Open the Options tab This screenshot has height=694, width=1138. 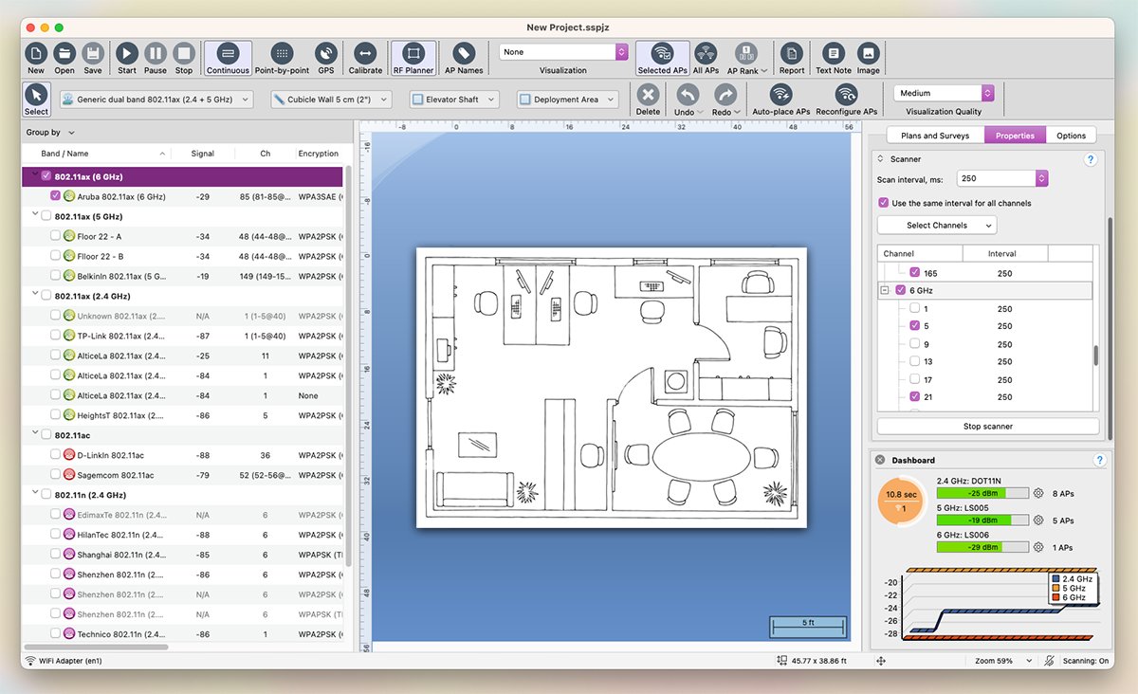(1071, 136)
